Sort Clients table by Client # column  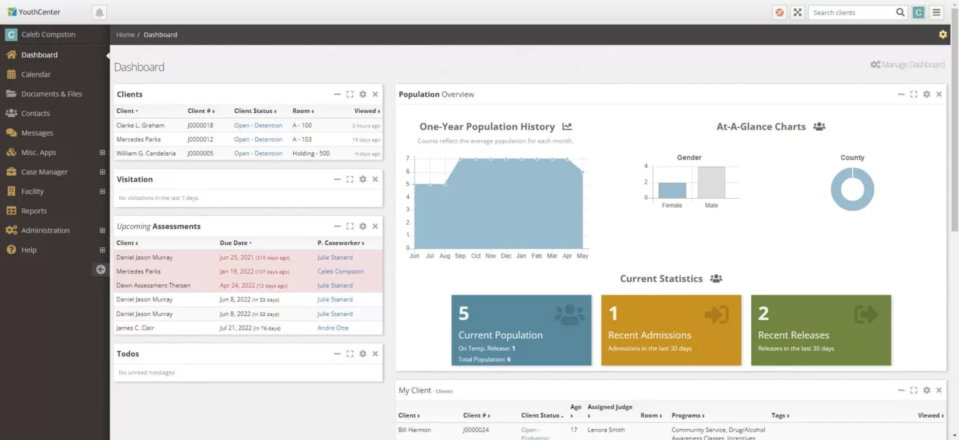point(201,111)
